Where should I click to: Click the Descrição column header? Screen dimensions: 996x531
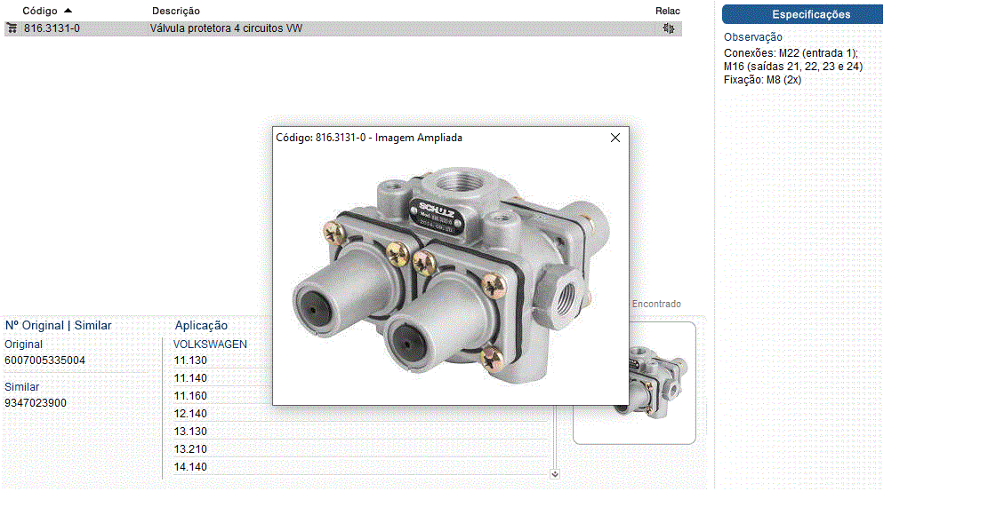[175, 11]
